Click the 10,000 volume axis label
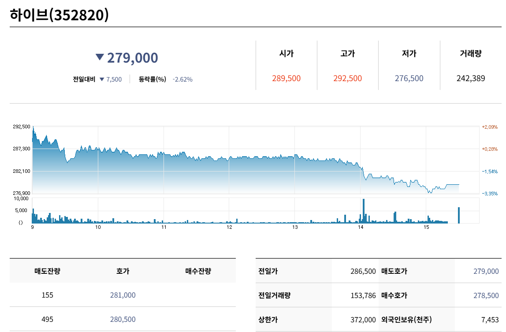Image resolution: width=506 pixels, height=332 pixels. 21,198
